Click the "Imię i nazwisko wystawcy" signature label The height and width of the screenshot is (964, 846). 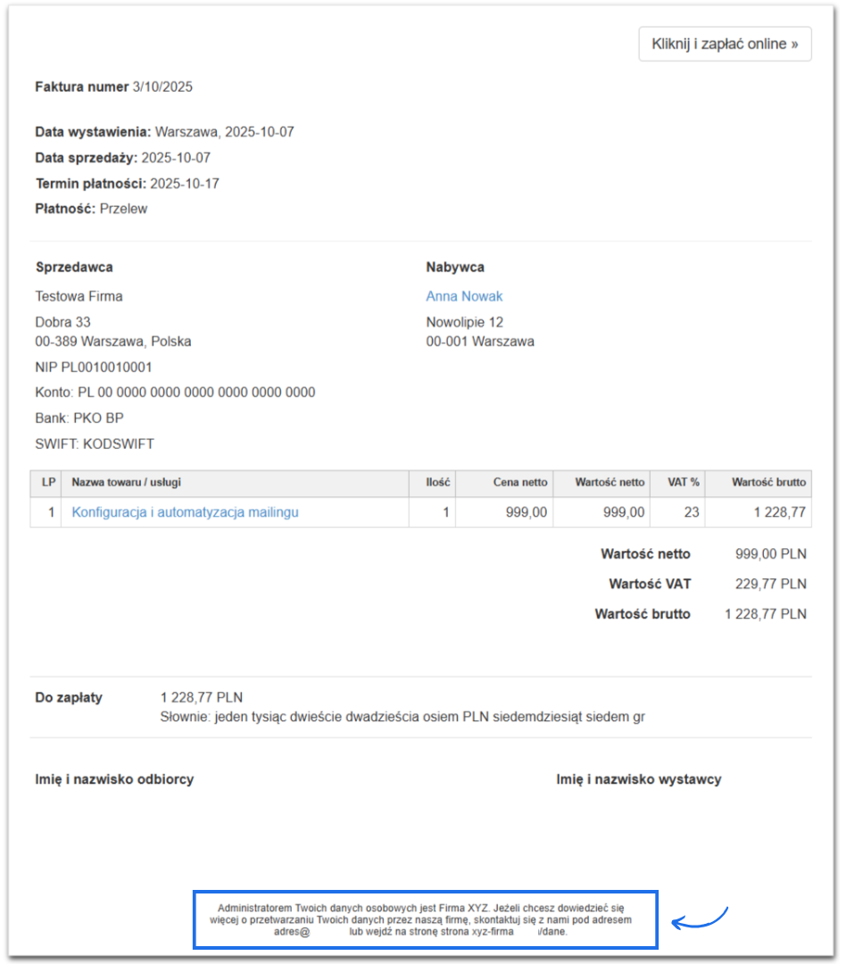click(x=638, y=779)
